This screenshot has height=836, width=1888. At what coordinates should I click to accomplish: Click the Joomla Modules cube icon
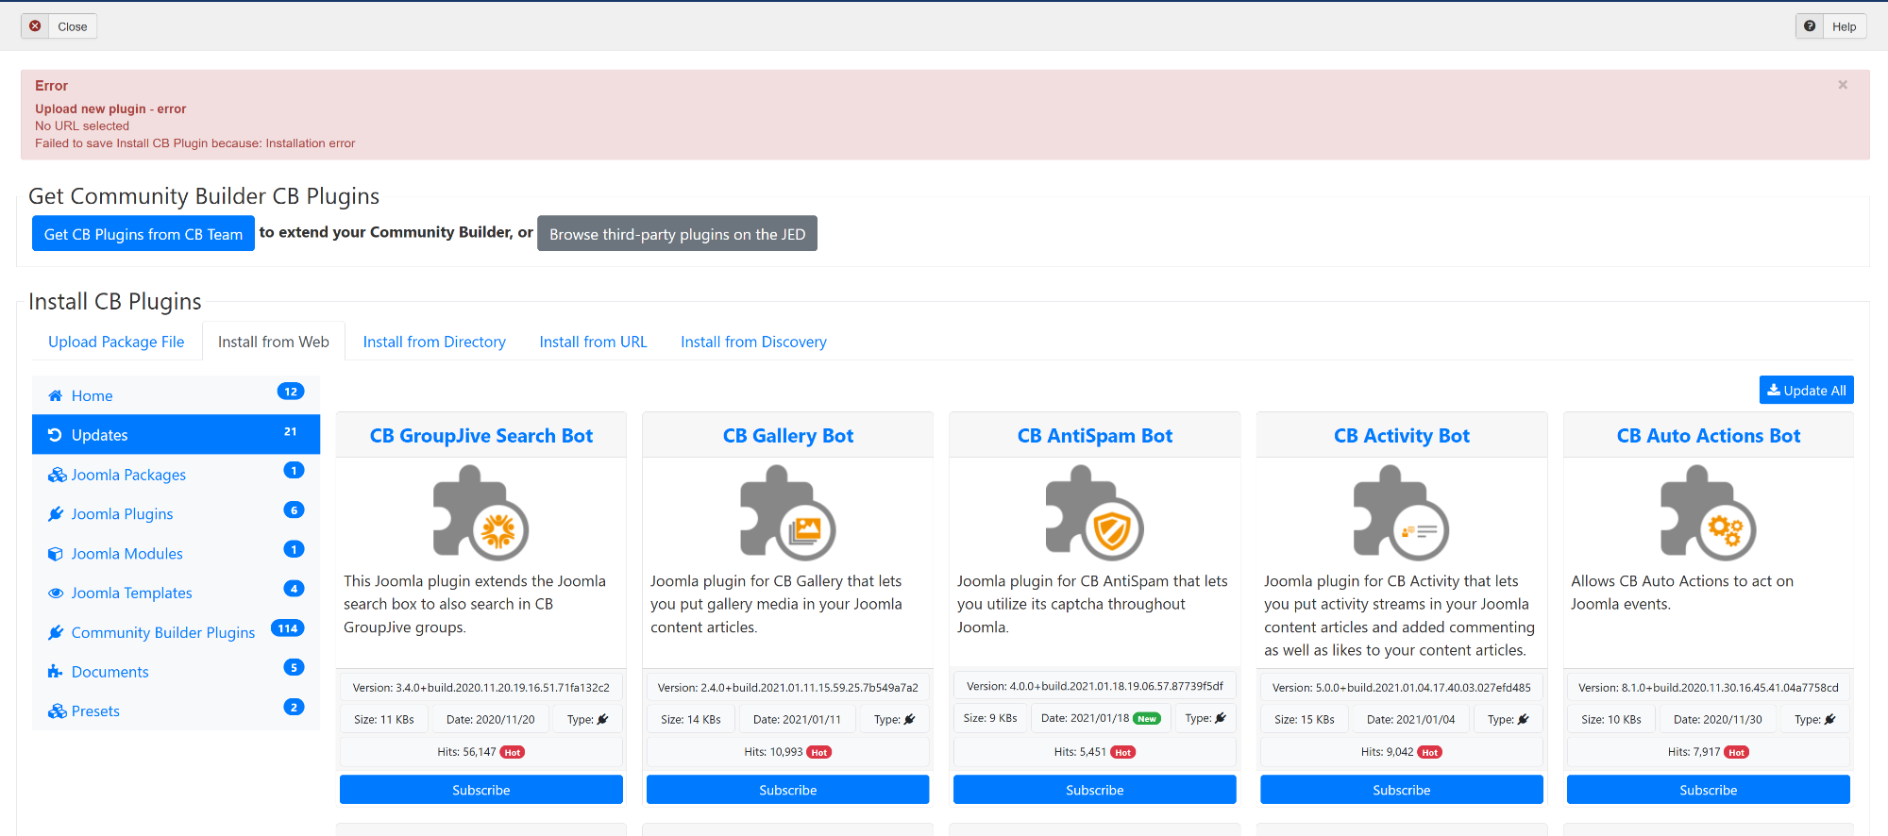[x=56, y=554]
